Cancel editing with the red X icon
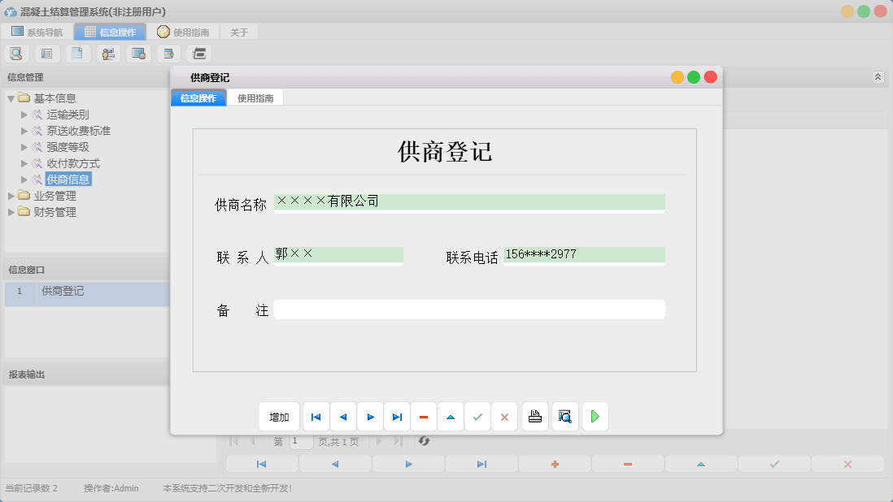Screen dimensions: 893x502 pos(504,416)
